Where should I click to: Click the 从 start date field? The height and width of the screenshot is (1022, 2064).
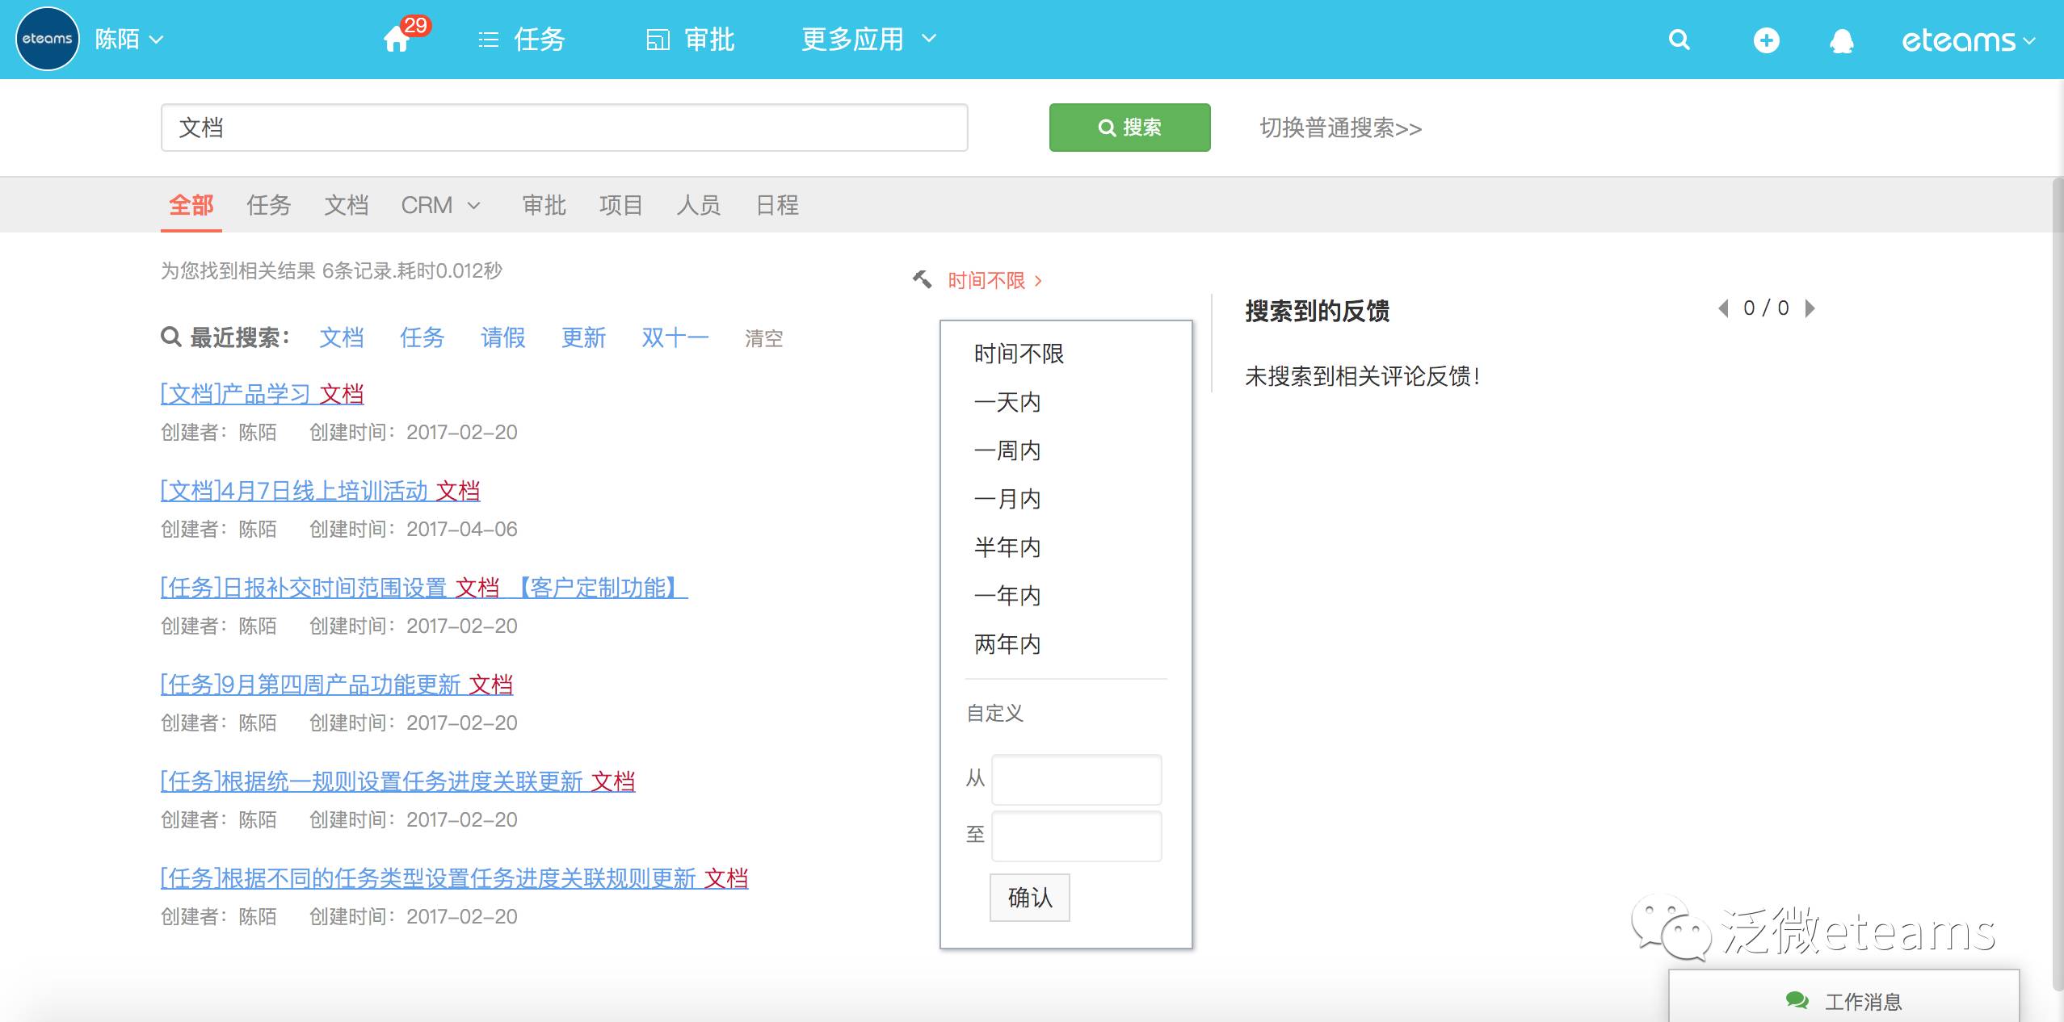(1076, 779)
